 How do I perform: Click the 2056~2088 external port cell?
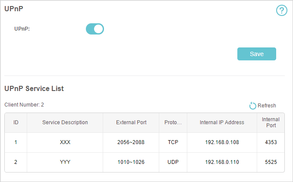131,142
